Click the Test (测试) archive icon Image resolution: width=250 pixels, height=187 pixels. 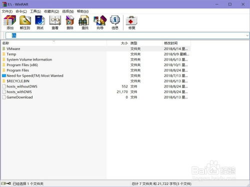tap(40, 22)
